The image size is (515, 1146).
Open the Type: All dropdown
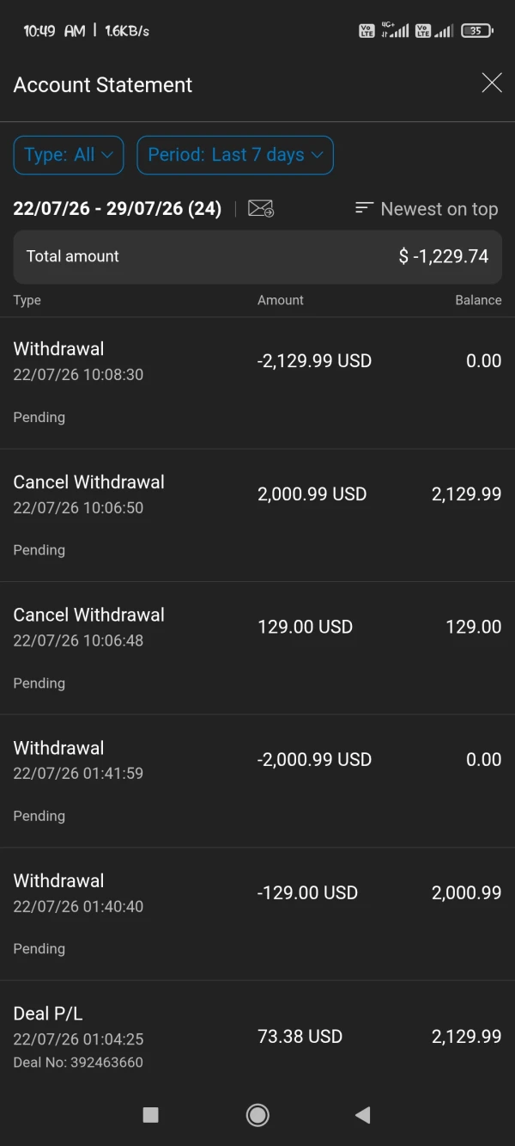pos(69,156)
